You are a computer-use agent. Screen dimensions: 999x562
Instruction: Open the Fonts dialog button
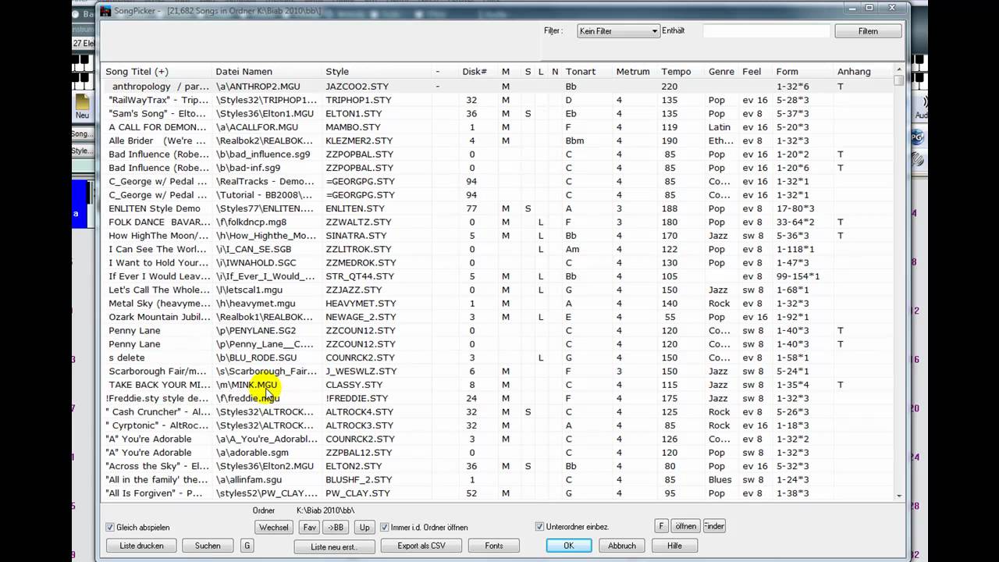tap(494, 546)
